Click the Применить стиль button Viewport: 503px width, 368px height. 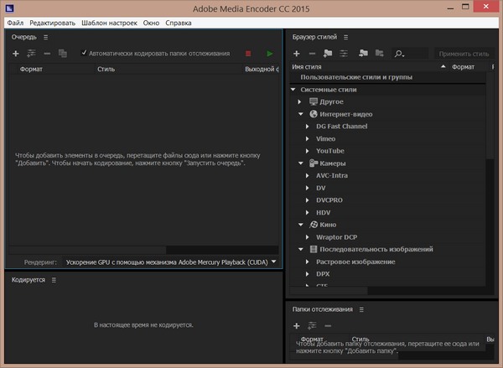(x=464, y=54)
